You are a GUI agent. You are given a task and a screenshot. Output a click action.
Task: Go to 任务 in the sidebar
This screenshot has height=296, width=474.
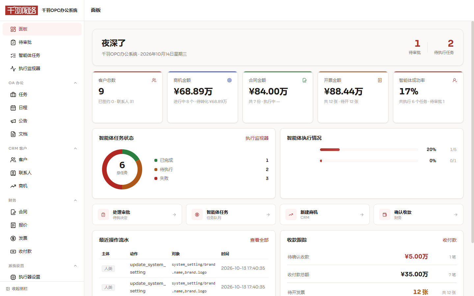click(42, 94)
